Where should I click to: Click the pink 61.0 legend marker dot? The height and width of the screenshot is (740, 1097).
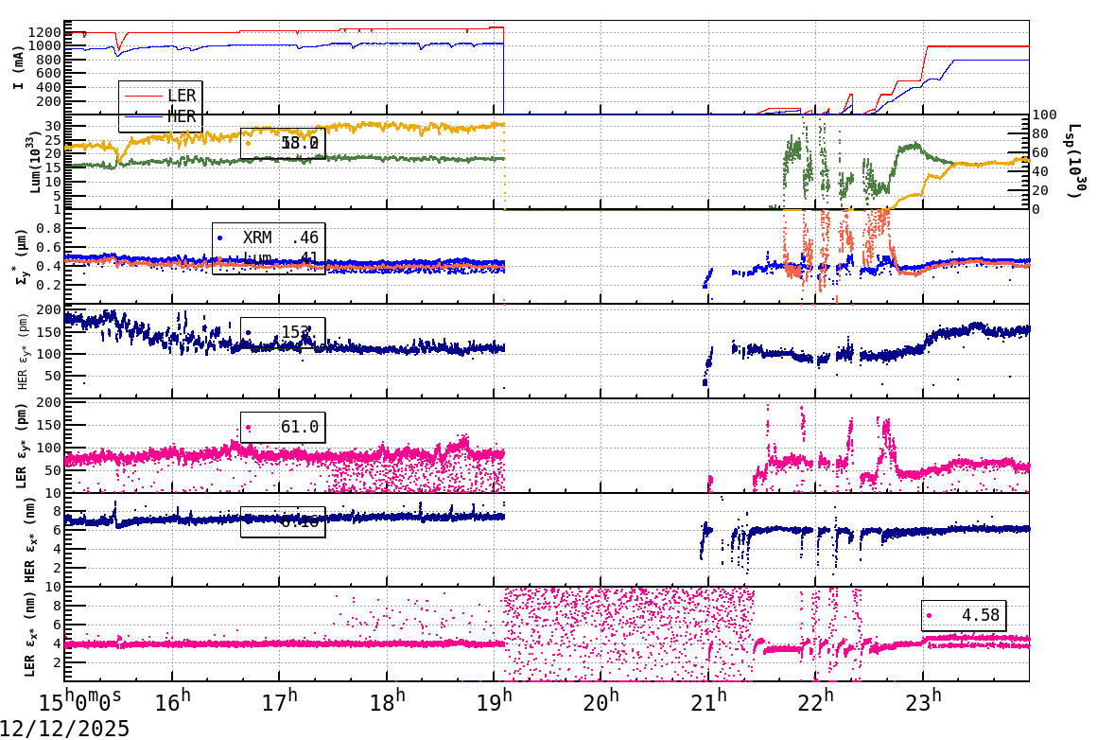click(x=248, y=428)
